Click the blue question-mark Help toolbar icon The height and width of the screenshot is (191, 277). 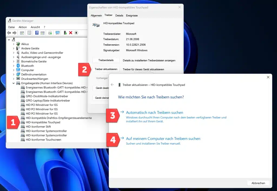point(37,33)
